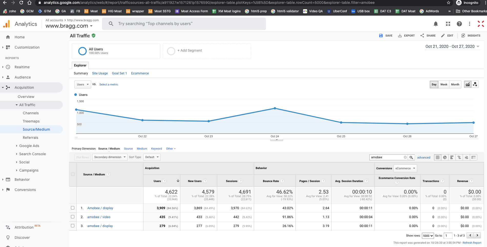Open the Discover lightbulb icon

point(8,238)
